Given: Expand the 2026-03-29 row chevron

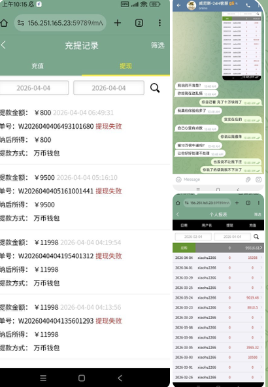Looking at the screenshot, I should click(261, 278).
